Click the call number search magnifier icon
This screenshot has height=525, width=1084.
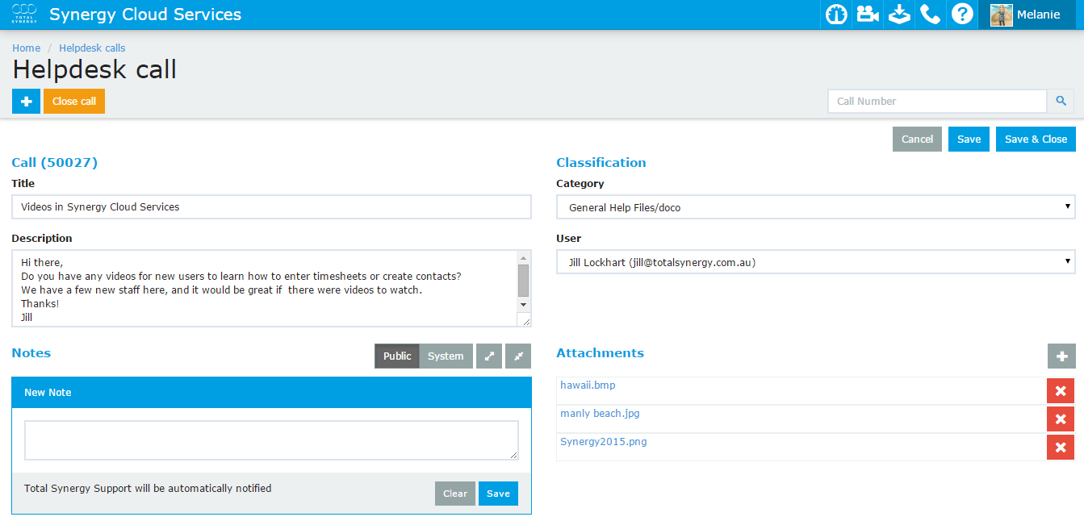[1061, 102]
